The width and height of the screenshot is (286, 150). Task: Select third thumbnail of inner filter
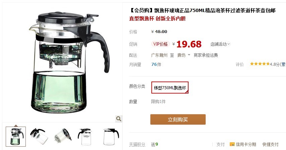click(63, 137)
